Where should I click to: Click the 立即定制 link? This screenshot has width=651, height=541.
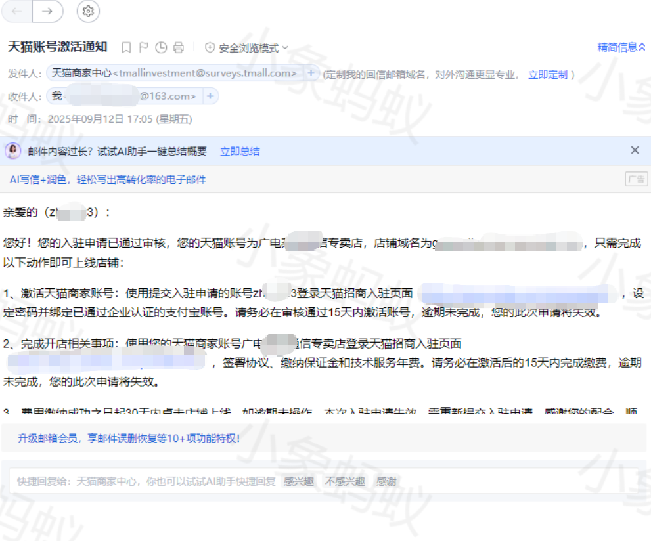(548, 74)
